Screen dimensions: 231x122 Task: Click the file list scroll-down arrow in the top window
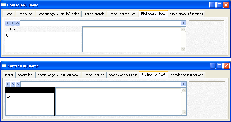tap(183, 49)
